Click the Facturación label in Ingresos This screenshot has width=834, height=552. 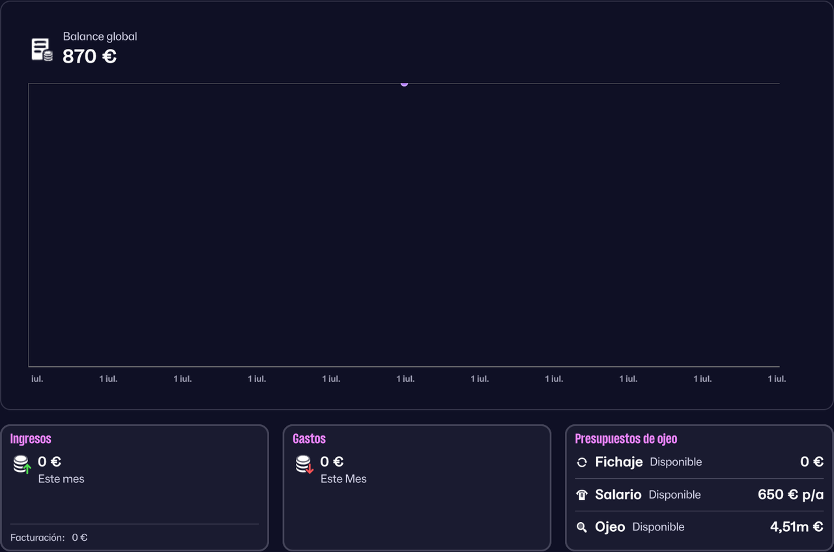pos(37,538)
